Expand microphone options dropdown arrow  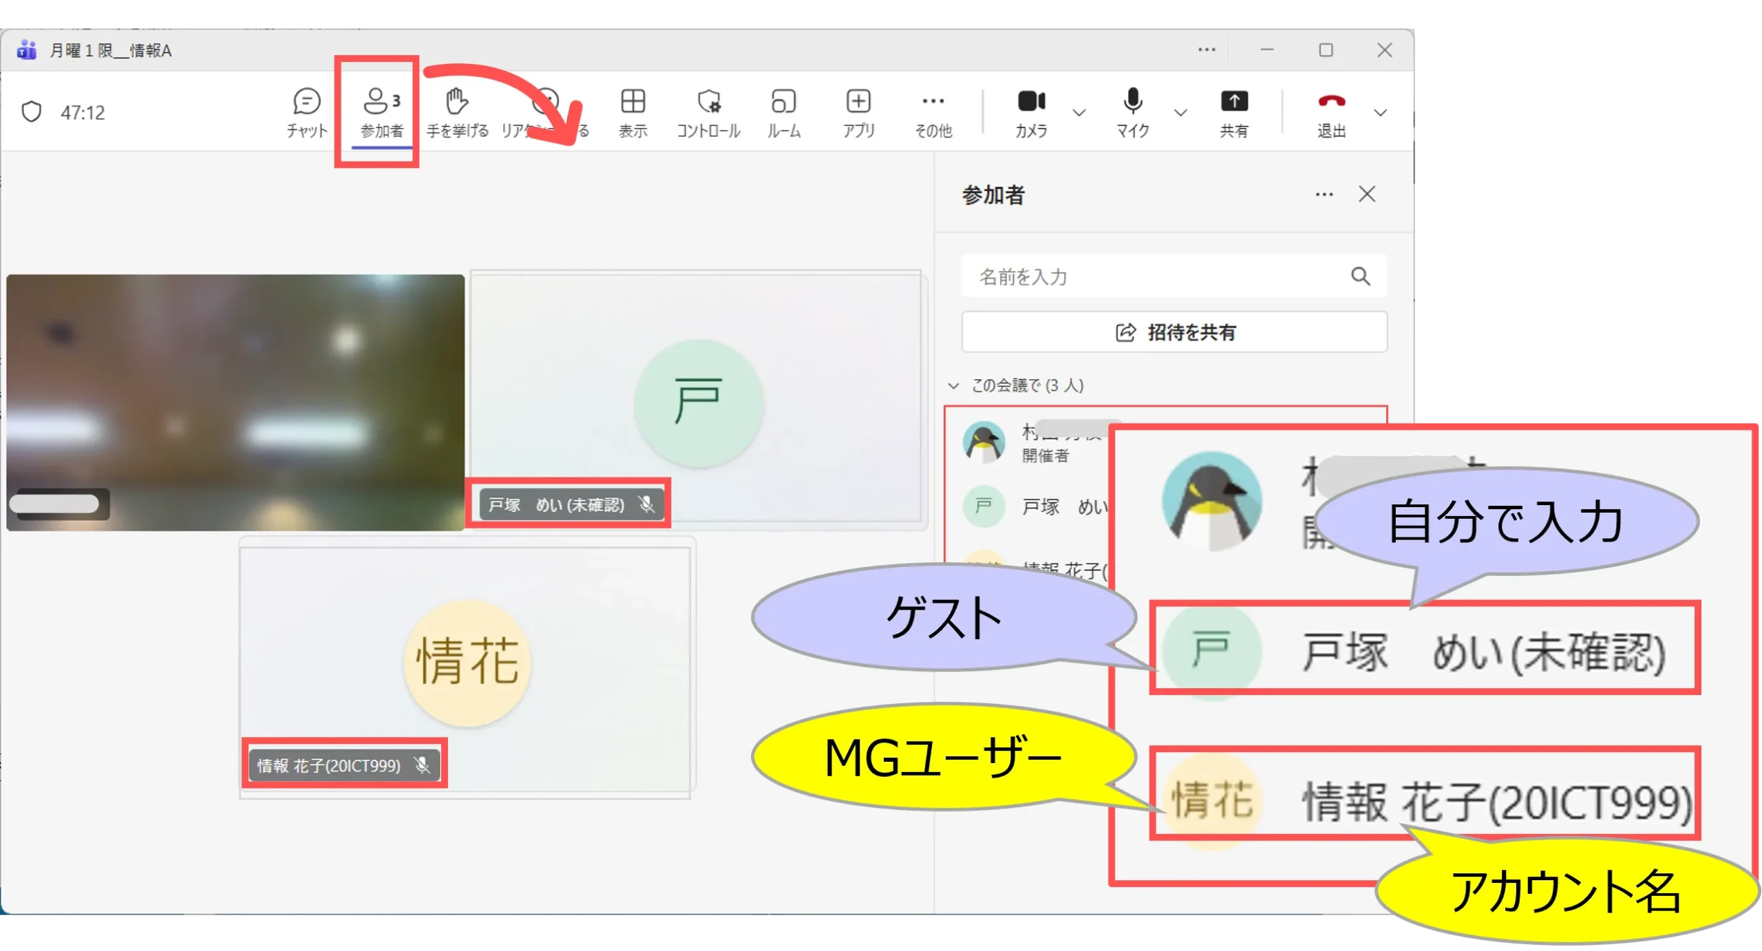(x=1180, y=112)
